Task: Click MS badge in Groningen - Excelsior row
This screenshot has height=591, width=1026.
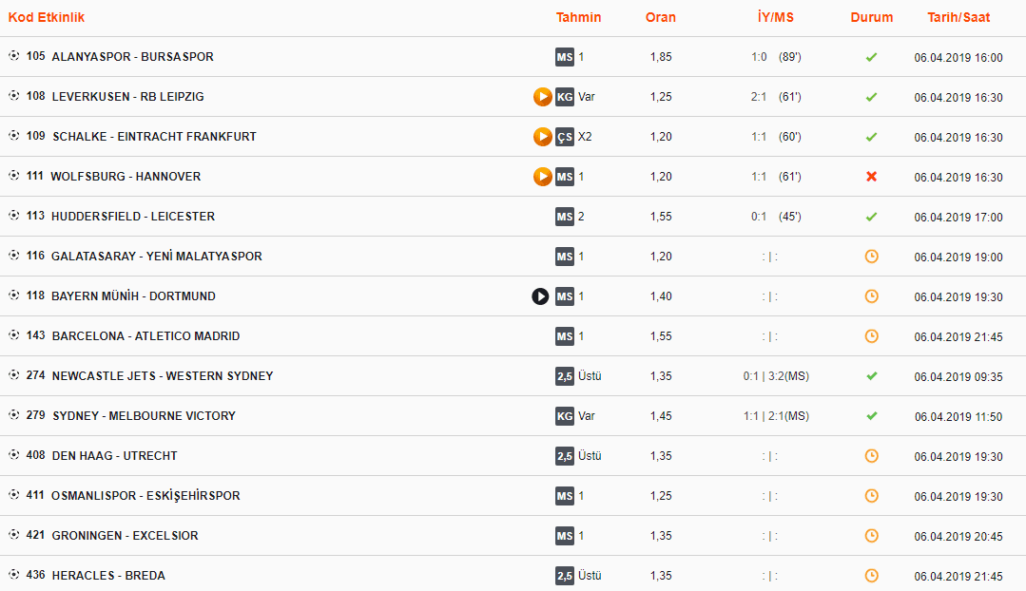Action: click(x=565, y=536)
